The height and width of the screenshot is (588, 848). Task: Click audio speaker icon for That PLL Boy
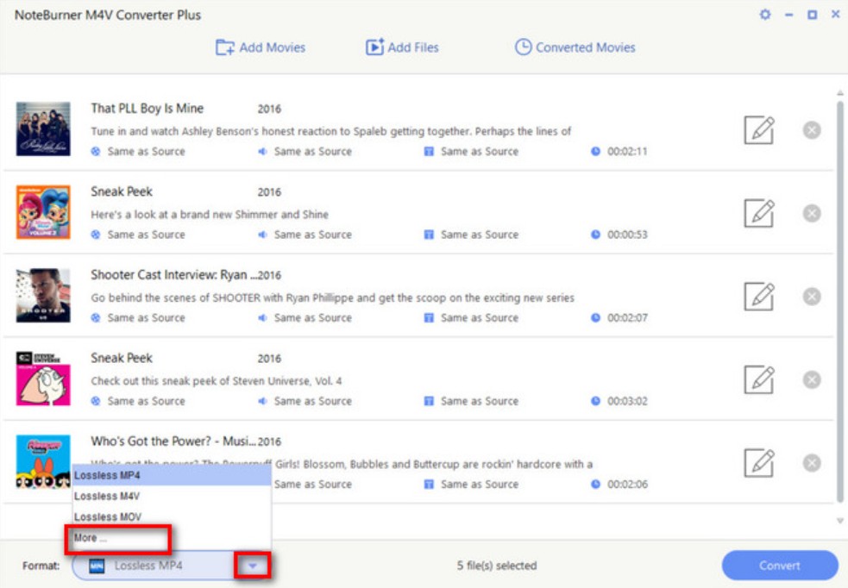click(262, 152)
